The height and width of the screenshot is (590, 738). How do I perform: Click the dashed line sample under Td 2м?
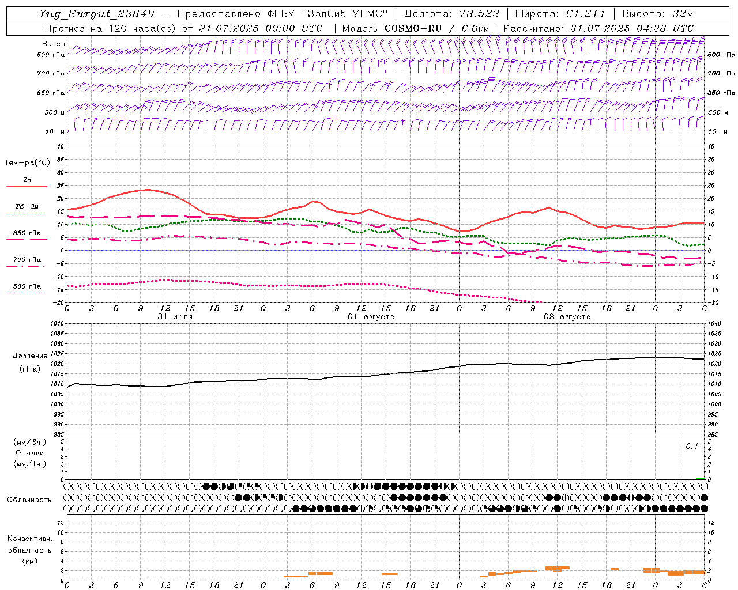tap(25, 213)
